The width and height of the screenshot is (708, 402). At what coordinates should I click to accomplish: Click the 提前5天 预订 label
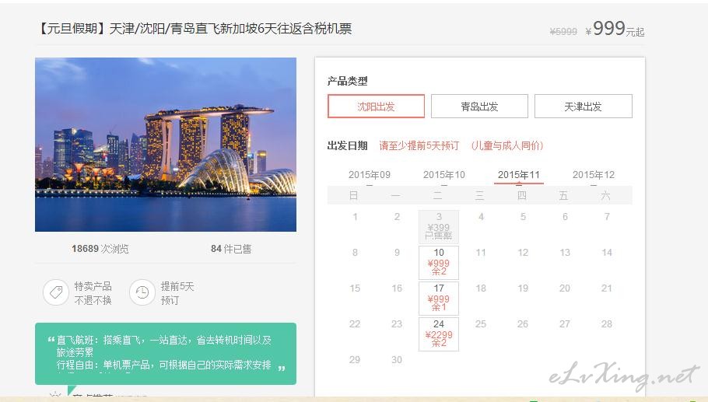click(x=177, y=293)
